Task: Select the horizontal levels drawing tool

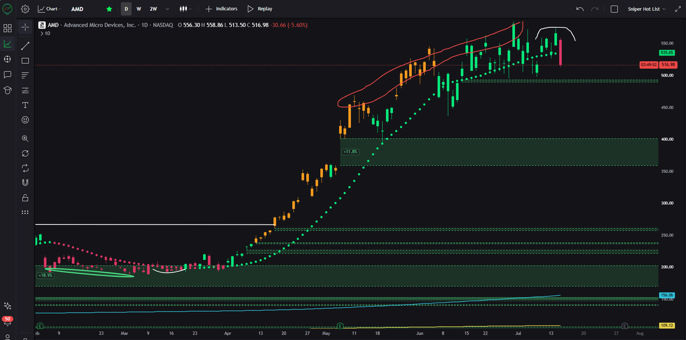Action: [x=25, y=90]
